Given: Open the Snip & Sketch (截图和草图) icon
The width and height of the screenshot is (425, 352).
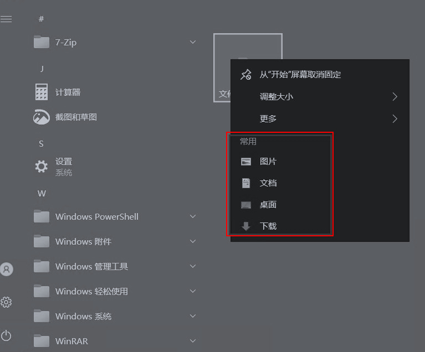Looking at the screenshot, I should (x=42, y=117).
